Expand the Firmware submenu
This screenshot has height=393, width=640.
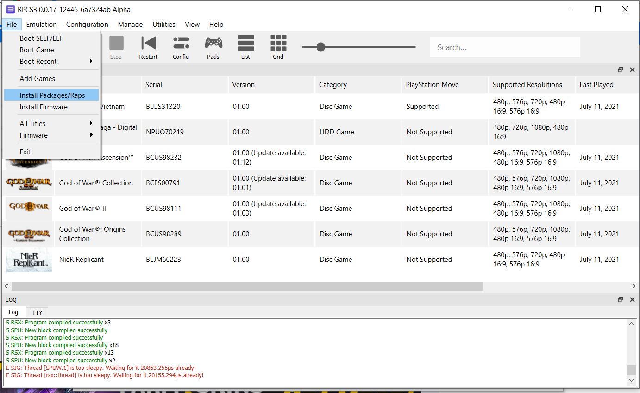point(56,135)
